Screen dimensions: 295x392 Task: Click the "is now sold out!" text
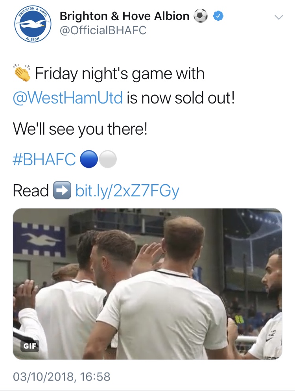pos(181,98)
